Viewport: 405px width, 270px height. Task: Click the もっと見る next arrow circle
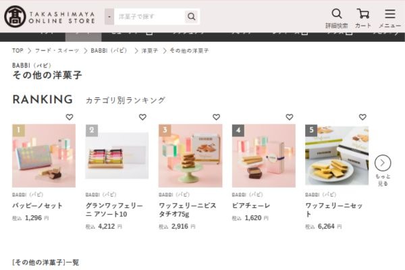383,163
